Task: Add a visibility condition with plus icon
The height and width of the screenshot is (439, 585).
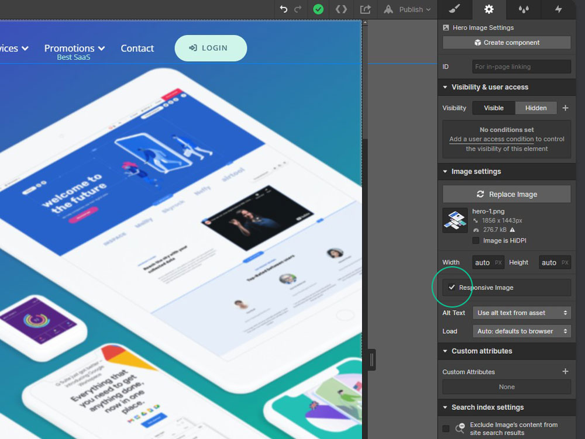Action: coord(565,108)
